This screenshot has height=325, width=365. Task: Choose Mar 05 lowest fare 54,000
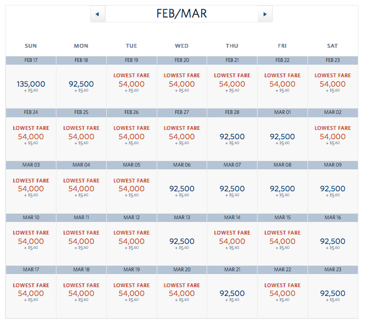pos(132,189)
